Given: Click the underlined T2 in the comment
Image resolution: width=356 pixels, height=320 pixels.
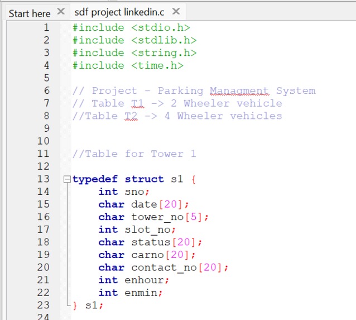Looking at the screenshot, I should tap(131, 116).
